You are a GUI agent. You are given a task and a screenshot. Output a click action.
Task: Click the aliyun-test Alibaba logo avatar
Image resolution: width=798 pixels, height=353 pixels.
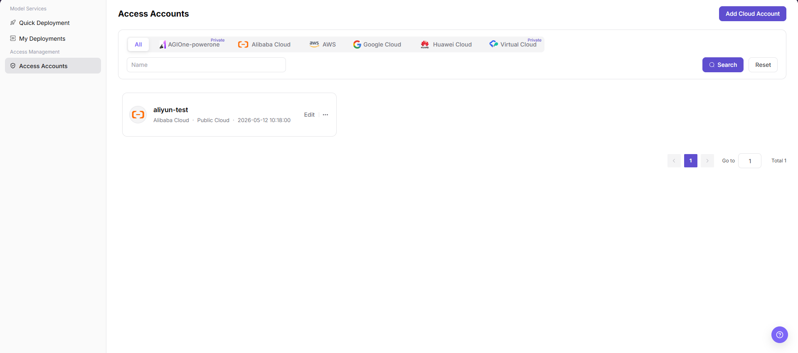click(138, 115)
